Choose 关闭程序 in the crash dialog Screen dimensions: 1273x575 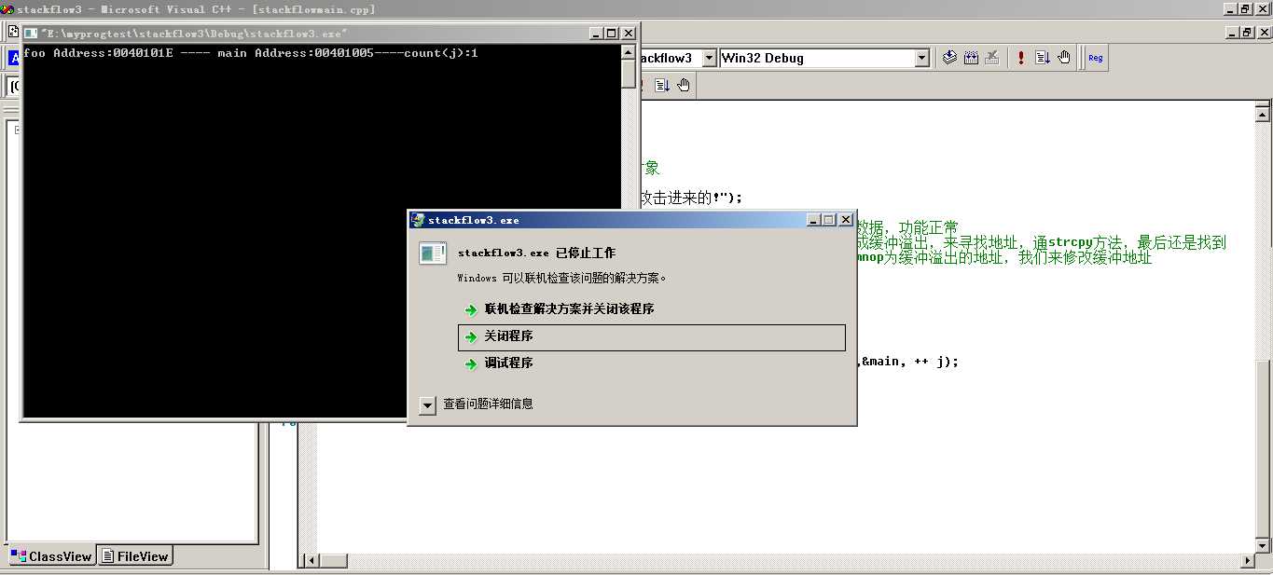(652, 336)
